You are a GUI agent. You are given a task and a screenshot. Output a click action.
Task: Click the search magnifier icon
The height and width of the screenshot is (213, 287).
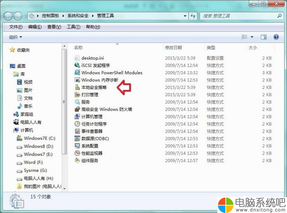point(279,16)
